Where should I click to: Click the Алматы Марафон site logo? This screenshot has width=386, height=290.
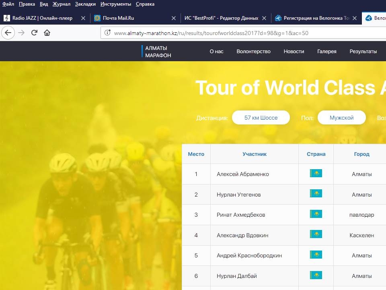coord(158,52)
